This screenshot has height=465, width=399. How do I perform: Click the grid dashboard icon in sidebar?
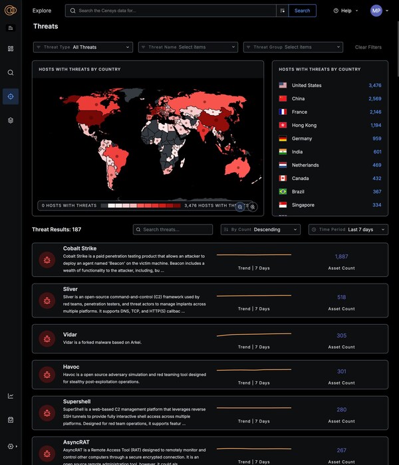tap(11, 48)
